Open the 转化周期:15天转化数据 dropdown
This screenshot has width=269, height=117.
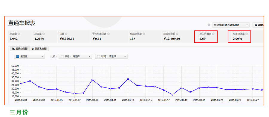pos(231,25)
